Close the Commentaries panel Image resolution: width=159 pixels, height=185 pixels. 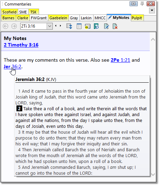click(x=151, y=4)
